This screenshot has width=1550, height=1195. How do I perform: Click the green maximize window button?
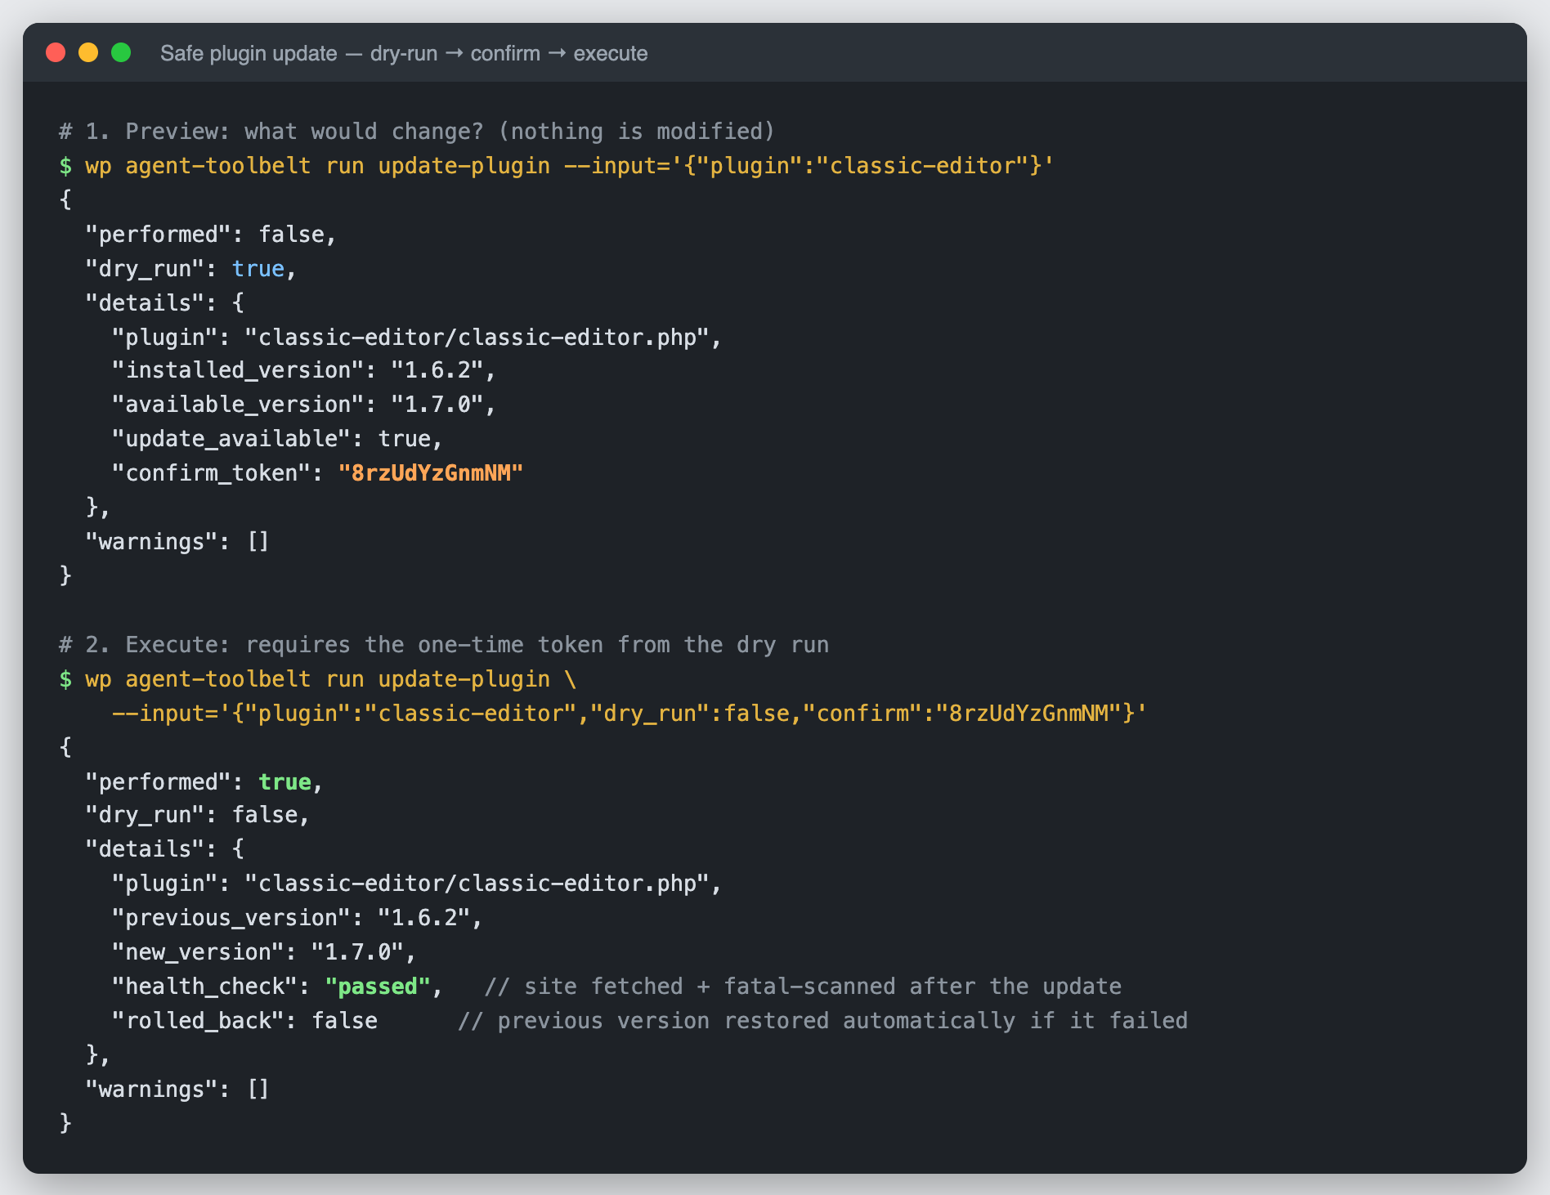click(x=121, y=53)
